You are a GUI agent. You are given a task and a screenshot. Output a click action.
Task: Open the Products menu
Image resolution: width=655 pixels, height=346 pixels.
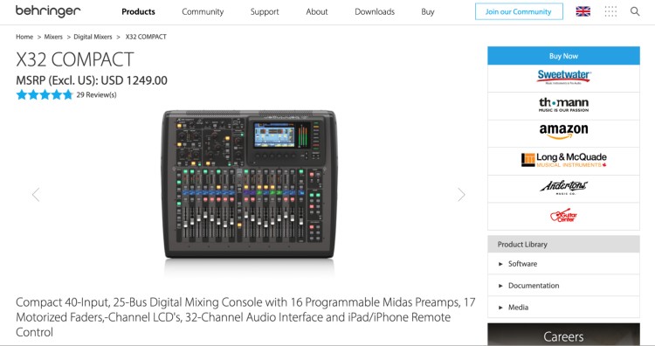click(x=138, y=11)
